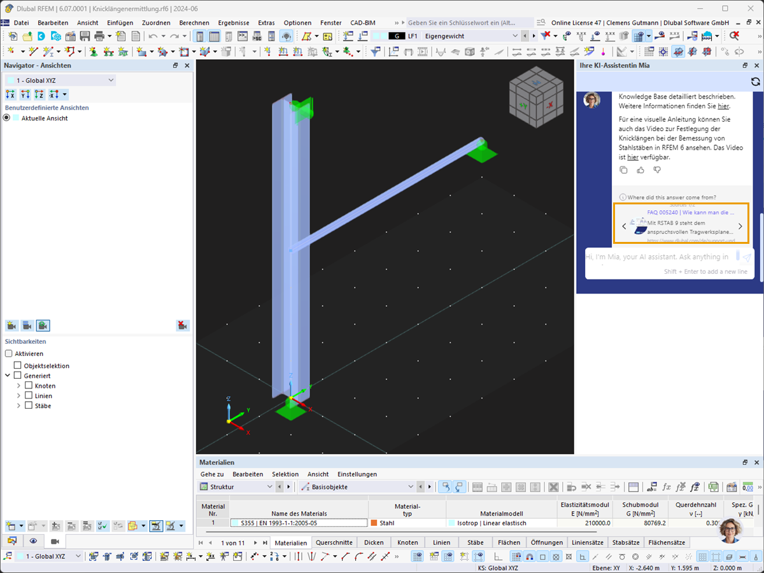Open the 1 - Global XYZ dropdown in Navigator
The image size is (764, 573).
(x=60, y=80)
